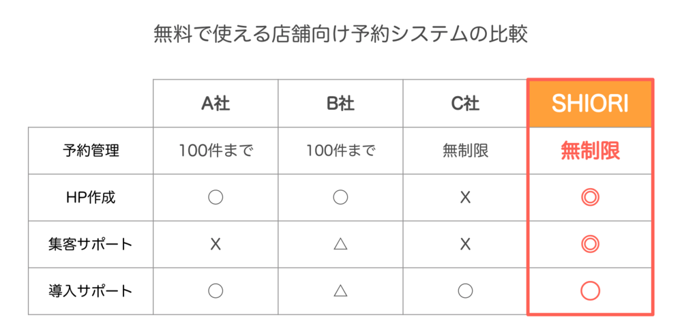Screen dimensions: 682x334
Task: Click the circle icon for A社 HP作成
Action: click(x=216, y=198)
